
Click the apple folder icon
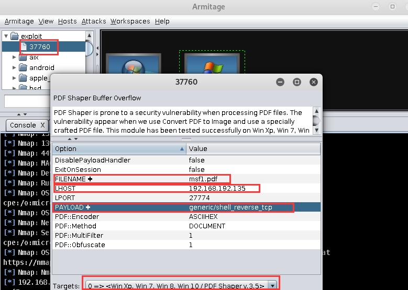click(23, 78)
